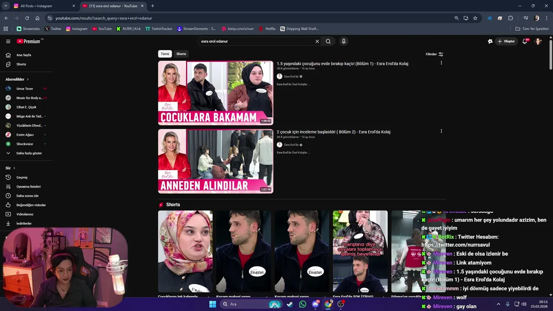The height and width of the screenshot is (311, 553).
Task: Open Streamlabs bookmark
Action: (28, 29)
